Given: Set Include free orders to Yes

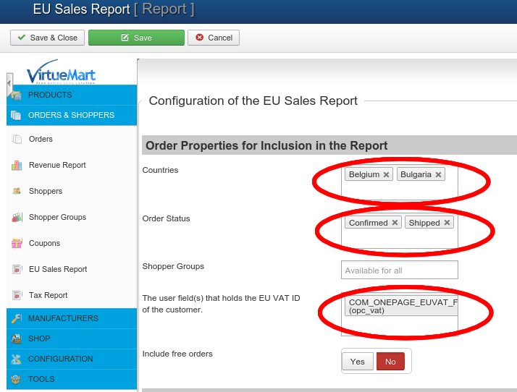Looking at the screenshot, I should point(358,362).
